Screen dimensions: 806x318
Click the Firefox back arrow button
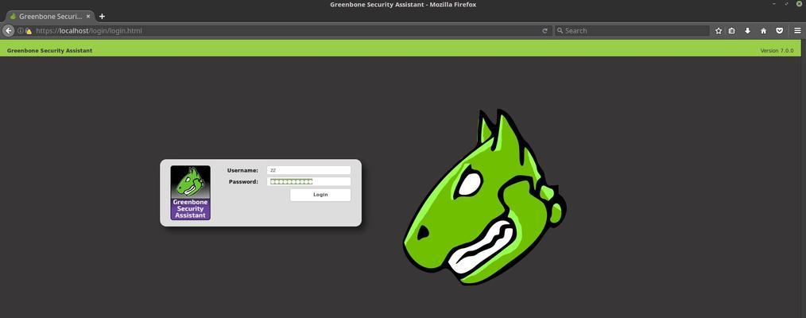8,31
